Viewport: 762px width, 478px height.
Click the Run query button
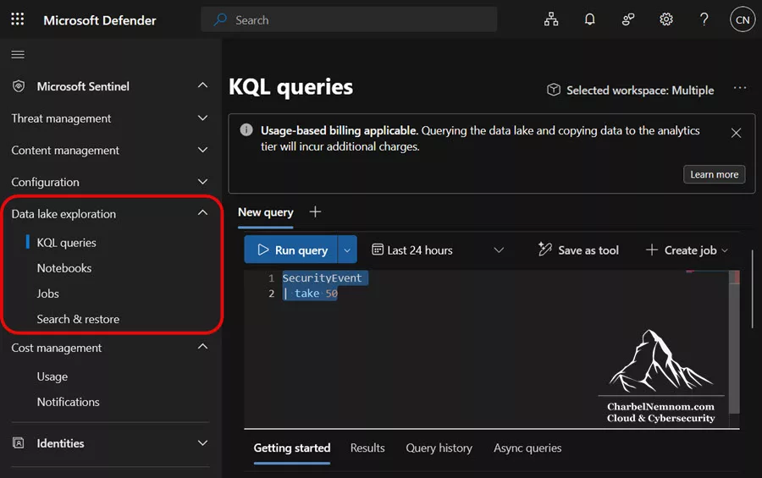[290, 250]
